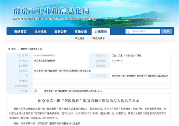179x126 pixels.
Task: Click the 附件 line at article bottom
Action: coord(47,123)
